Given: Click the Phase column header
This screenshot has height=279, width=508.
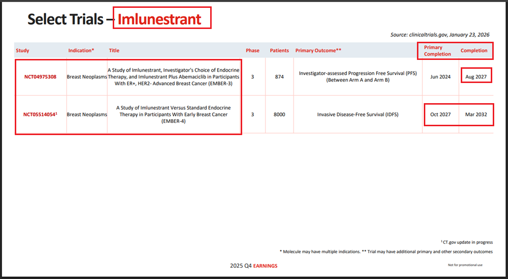Looking at the screenshot, I should [x=253, y=51].
